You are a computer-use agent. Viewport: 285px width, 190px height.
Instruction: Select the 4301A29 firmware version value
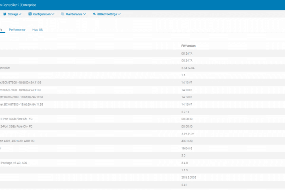click(x=187, y=141)
